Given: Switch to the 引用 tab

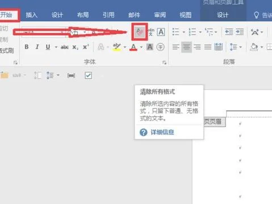Looking at the screenshot, I should pos(108,15).
